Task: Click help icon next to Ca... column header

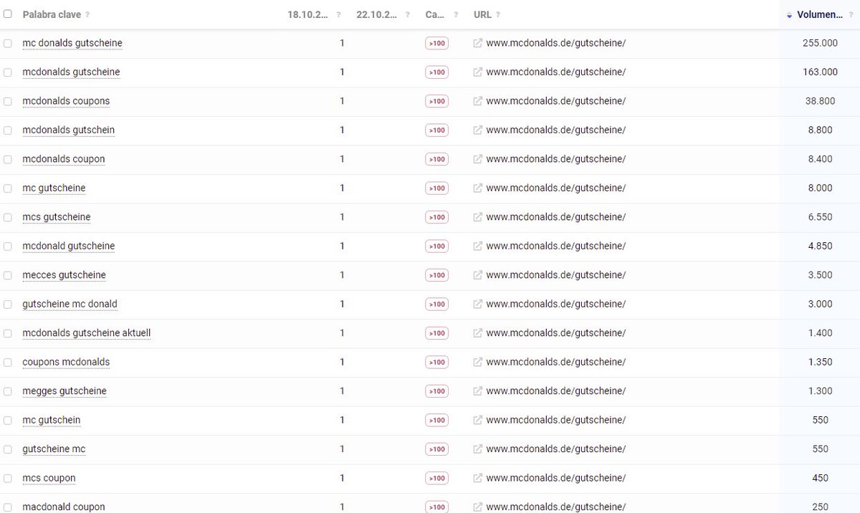Action: tap(454, 15)
